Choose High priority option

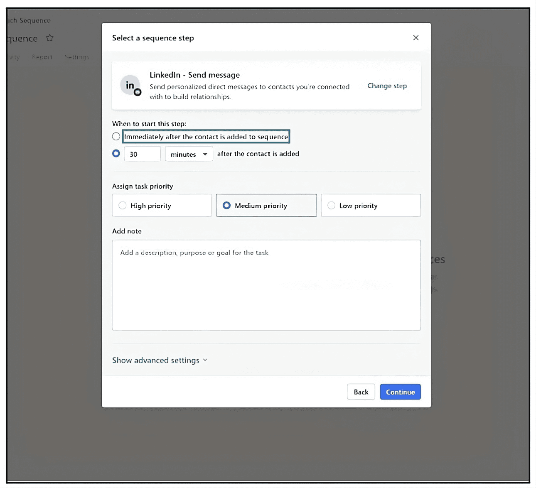click(162, 206)
